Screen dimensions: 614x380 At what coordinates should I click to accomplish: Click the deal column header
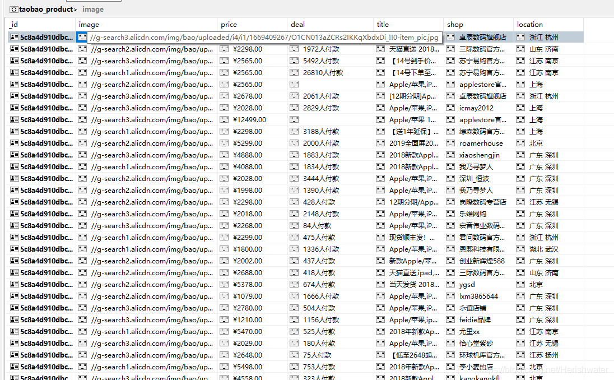point(297,24)
